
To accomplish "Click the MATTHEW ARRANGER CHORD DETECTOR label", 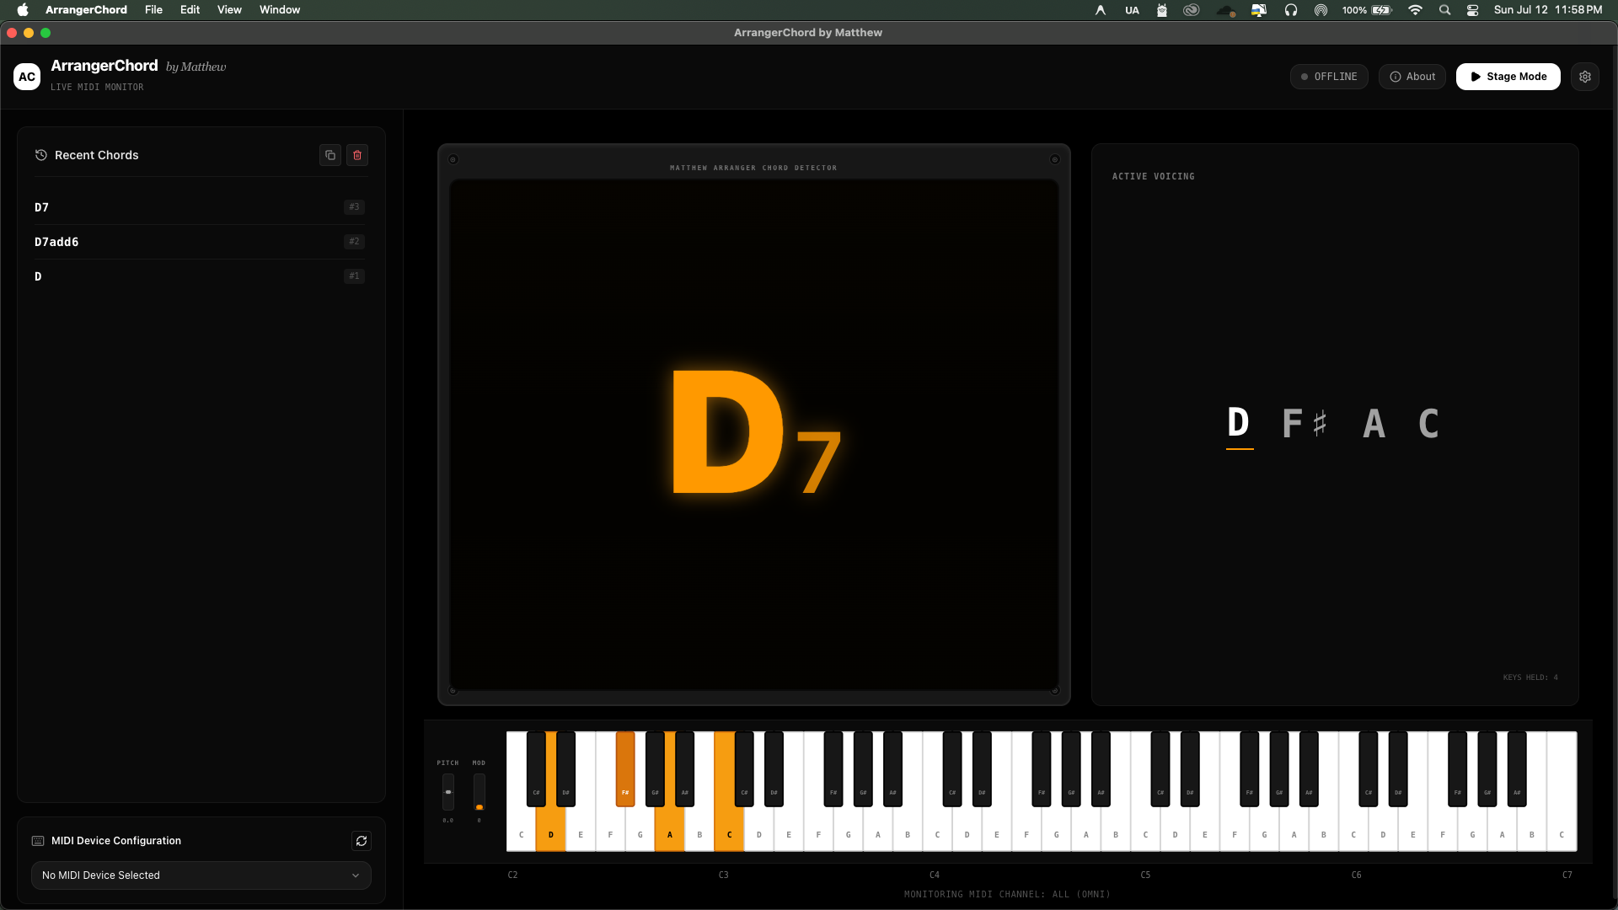I will [x=753, y=168].
